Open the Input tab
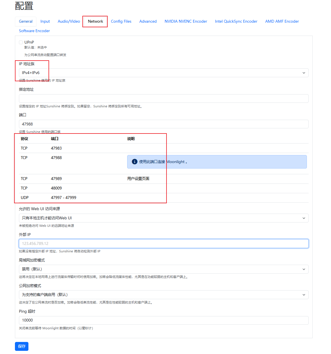Screen dimensions: 331x354 (45, 22)
